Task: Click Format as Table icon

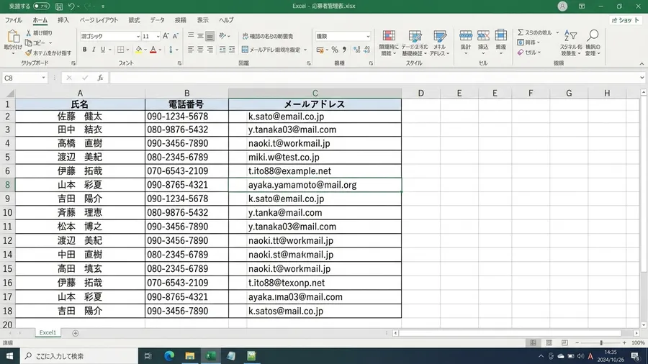Action: click(x=415, y=36)
